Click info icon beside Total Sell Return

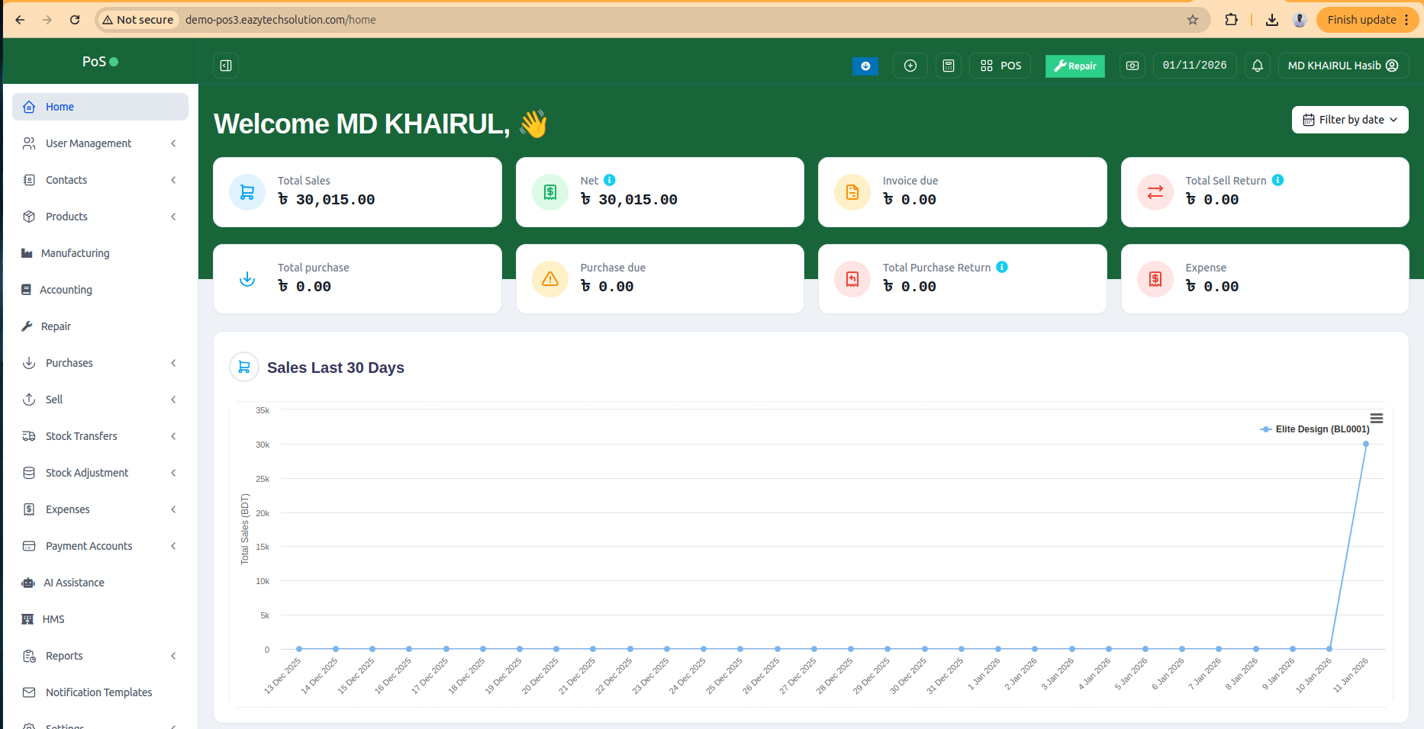[x=1277, y=180]
